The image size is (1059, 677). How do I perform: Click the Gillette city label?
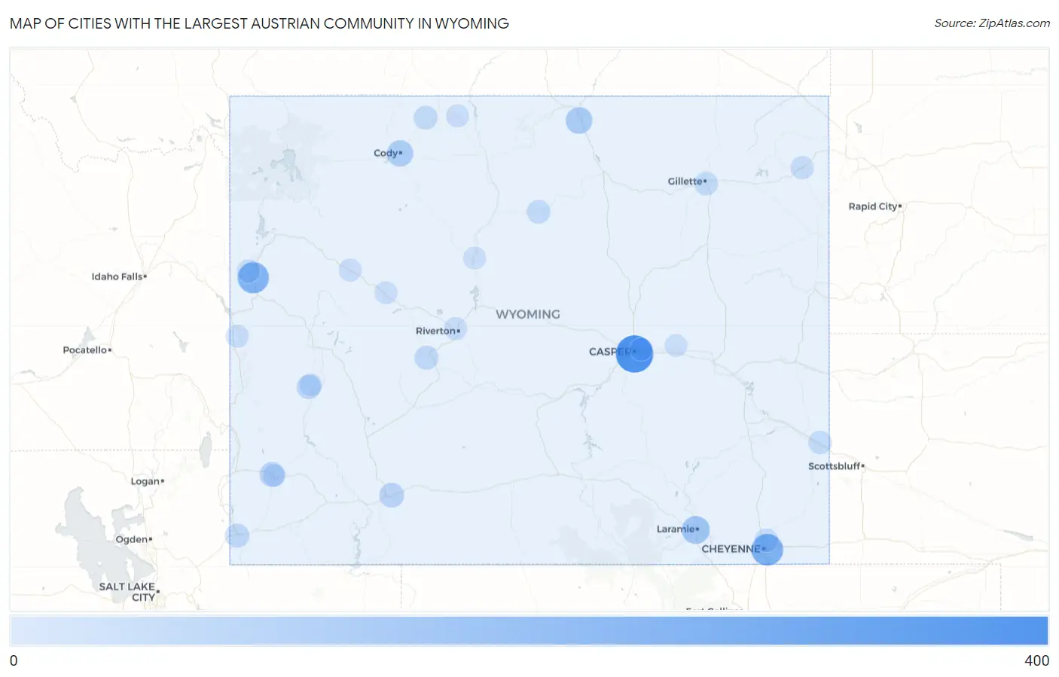click(x=685, y=181)
